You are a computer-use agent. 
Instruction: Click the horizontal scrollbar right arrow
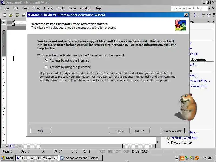[153, 146]
